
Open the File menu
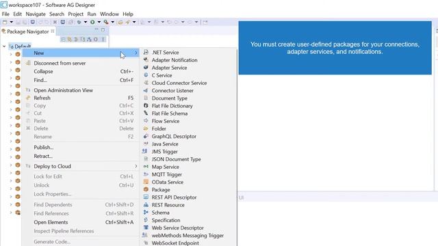(5, 14)
